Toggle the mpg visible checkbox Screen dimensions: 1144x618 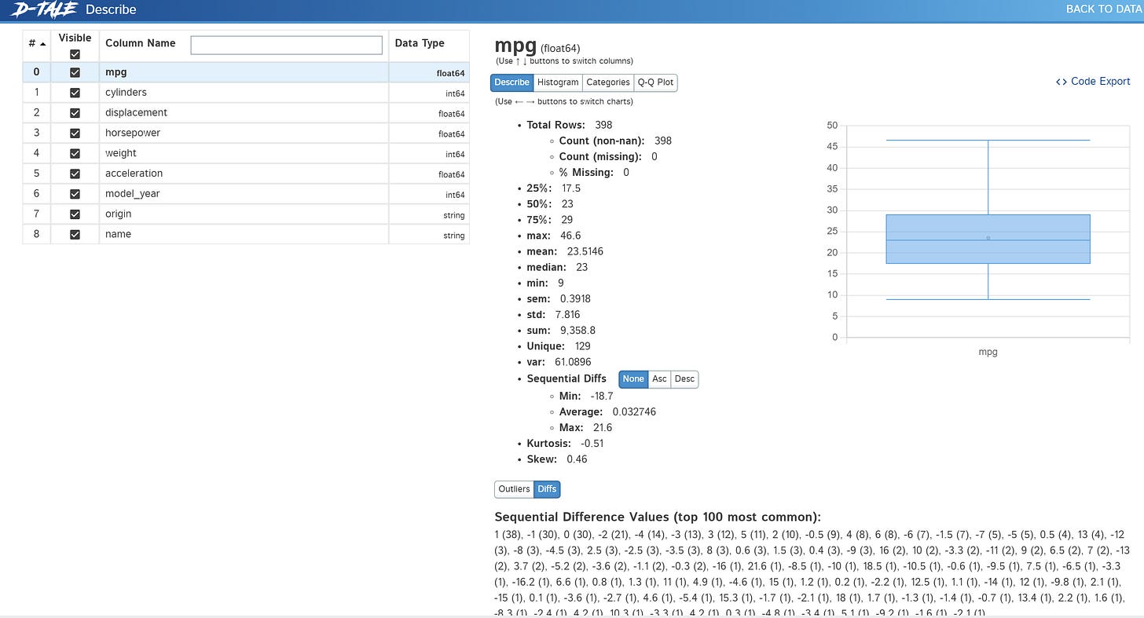[x=75, y=71]
